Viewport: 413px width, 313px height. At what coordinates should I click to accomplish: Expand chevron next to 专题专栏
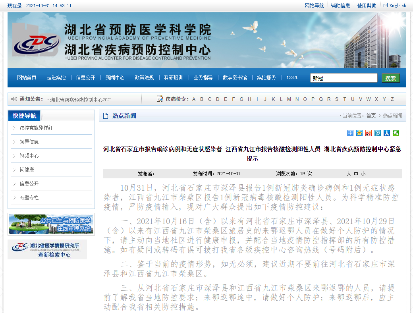14,197
